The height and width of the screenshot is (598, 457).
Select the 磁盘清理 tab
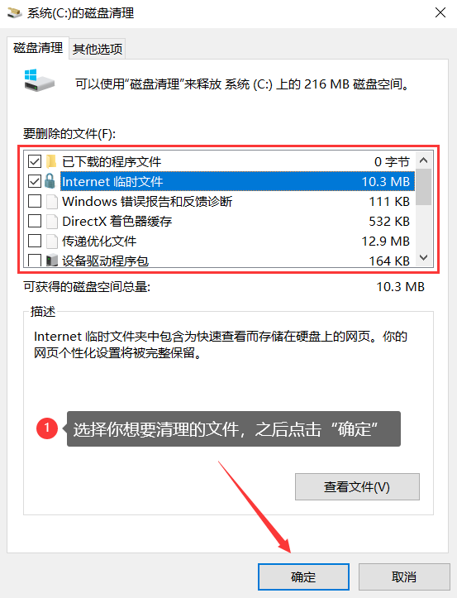click(x=38, y=48)
